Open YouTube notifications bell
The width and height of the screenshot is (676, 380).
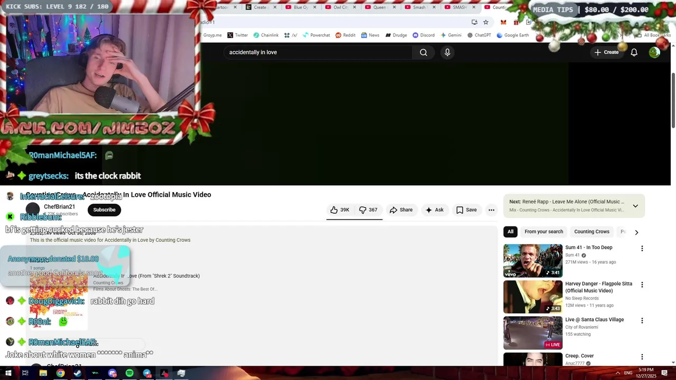[x=634, y=52]
